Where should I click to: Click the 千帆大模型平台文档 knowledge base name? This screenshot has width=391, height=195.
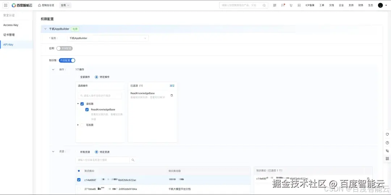pos(180,189)
